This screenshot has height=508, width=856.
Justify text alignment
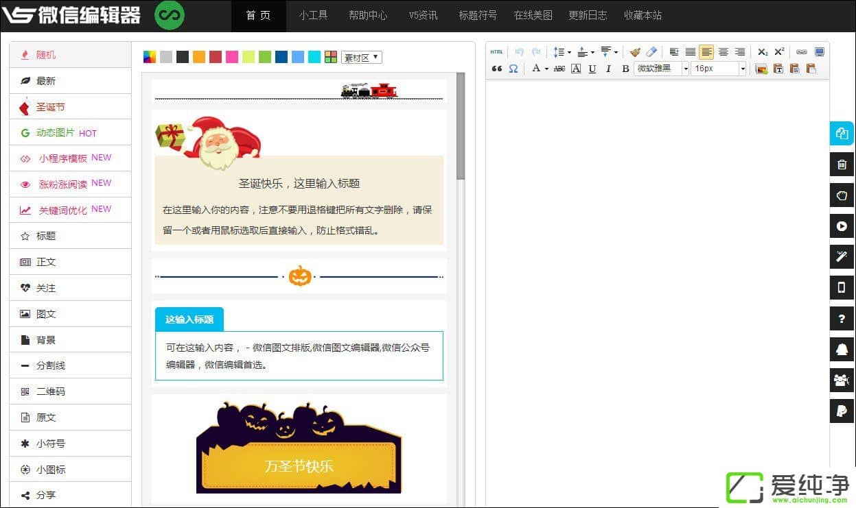point(691,52)
